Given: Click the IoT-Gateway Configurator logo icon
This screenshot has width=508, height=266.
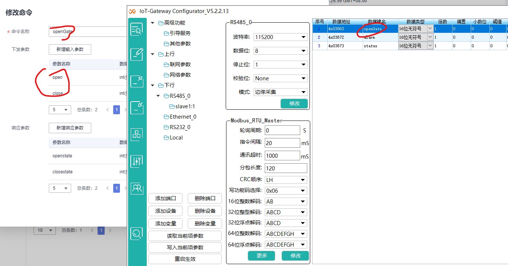Looking at the screenshot, I should (x=132, y=11).
